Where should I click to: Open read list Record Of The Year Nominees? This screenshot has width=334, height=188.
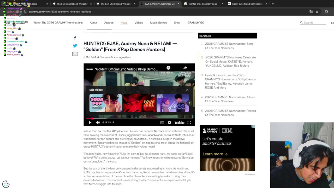[230, 113]
